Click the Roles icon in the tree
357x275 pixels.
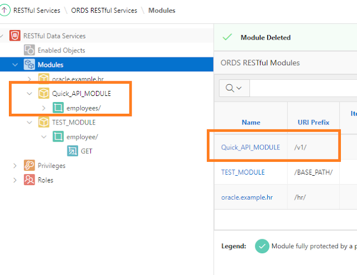(29, 180)
